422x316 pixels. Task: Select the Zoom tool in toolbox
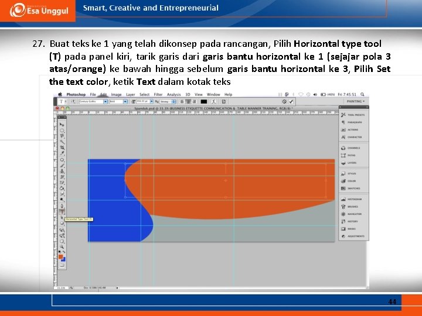62,247
